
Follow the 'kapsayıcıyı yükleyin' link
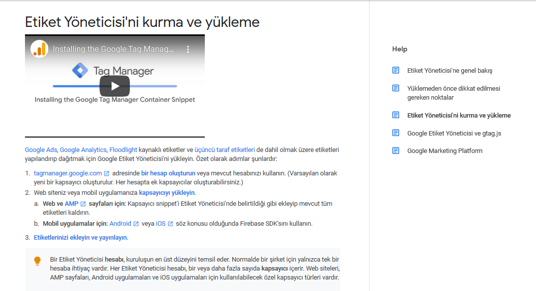tap(167, 193)
